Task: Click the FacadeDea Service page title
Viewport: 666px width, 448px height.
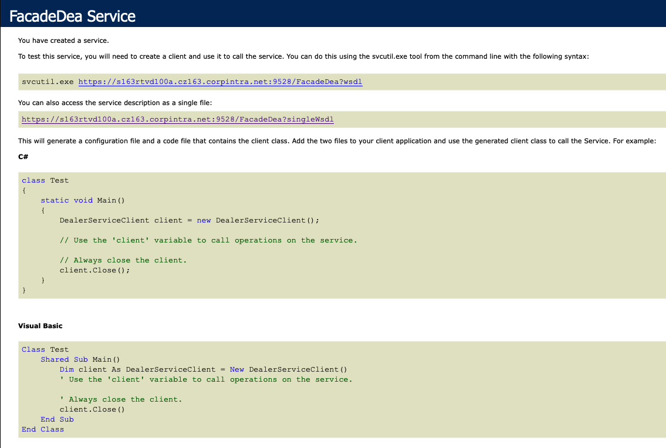Action: 73,16
